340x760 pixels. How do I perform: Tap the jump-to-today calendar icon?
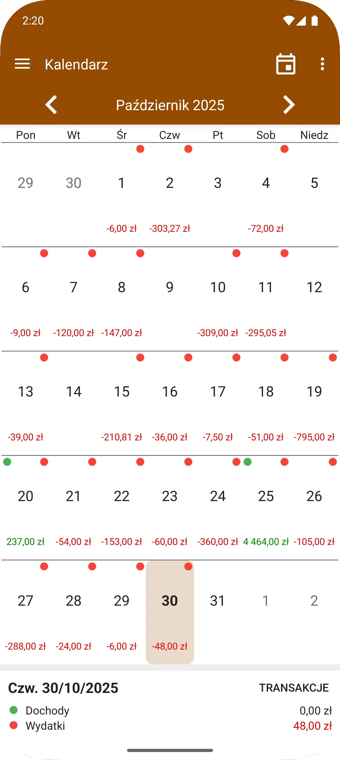pos(286,64)
